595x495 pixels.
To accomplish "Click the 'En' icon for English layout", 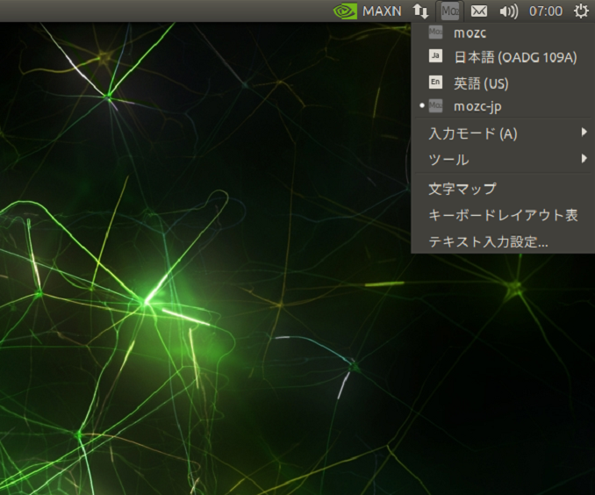I will (435, 82).
